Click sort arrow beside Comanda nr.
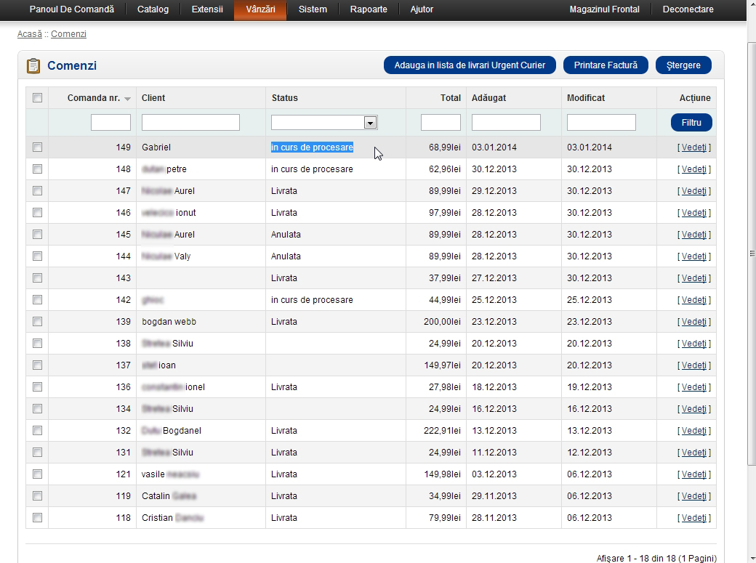The height and width of the screenshot is (563, 756). [128, 99]
